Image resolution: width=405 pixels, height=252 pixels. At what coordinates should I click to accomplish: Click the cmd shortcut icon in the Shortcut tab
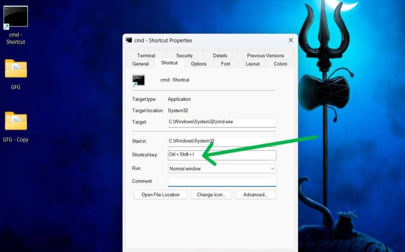(x=138, y=81)
